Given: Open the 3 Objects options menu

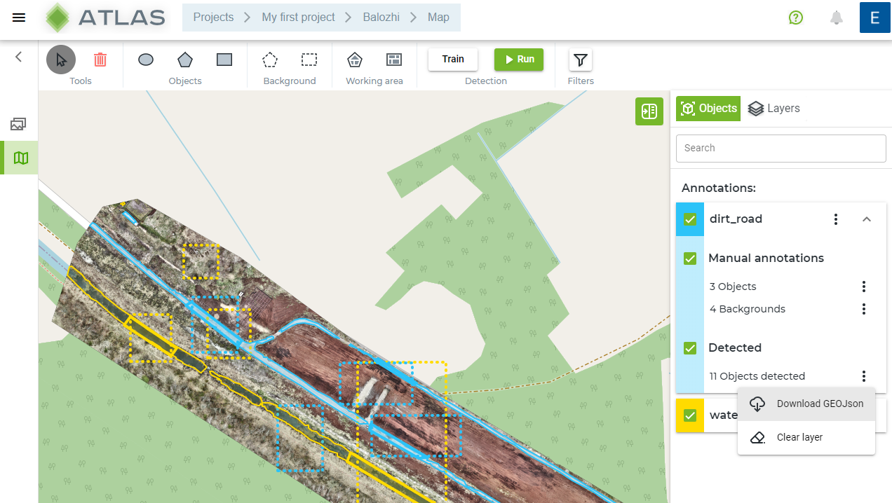Looking at the screenshot, I should 864,287.
